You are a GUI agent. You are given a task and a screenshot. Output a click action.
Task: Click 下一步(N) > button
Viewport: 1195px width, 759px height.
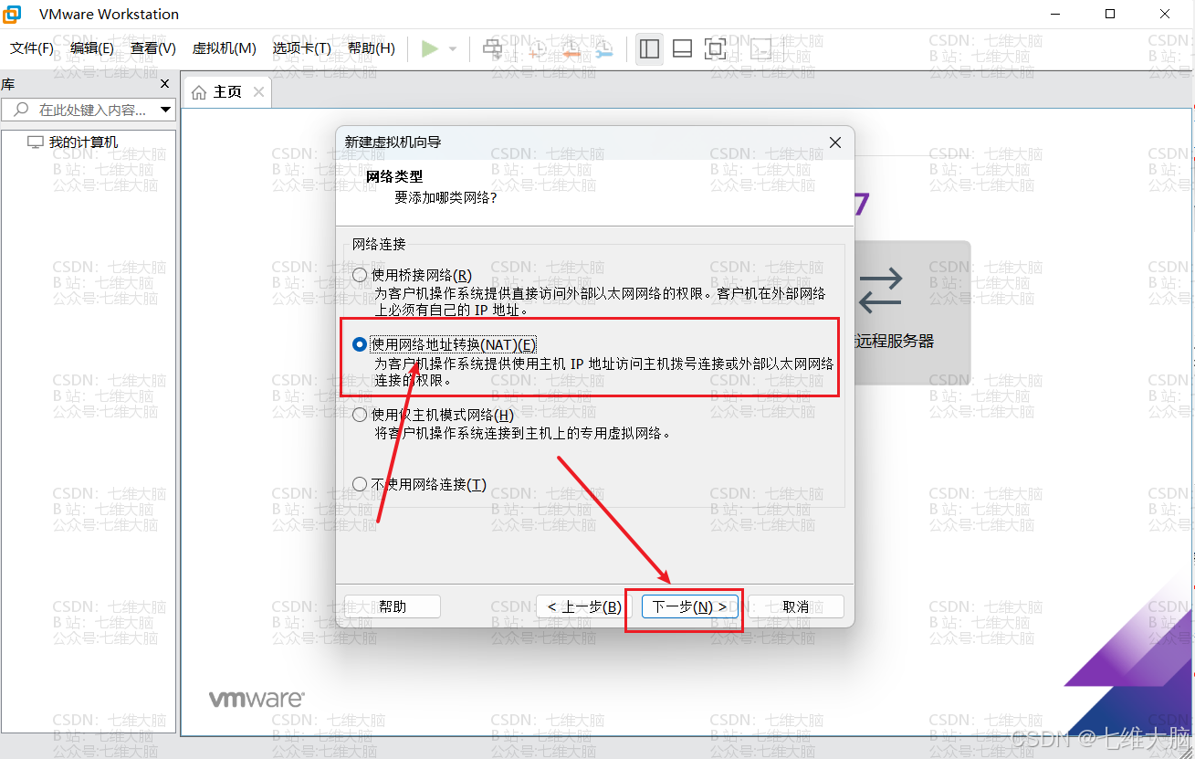[x=689, y=606]
